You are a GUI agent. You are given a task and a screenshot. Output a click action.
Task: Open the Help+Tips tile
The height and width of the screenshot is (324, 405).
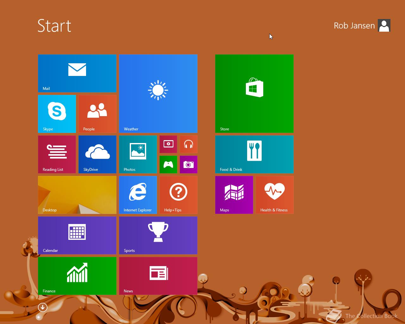(178, 195)
